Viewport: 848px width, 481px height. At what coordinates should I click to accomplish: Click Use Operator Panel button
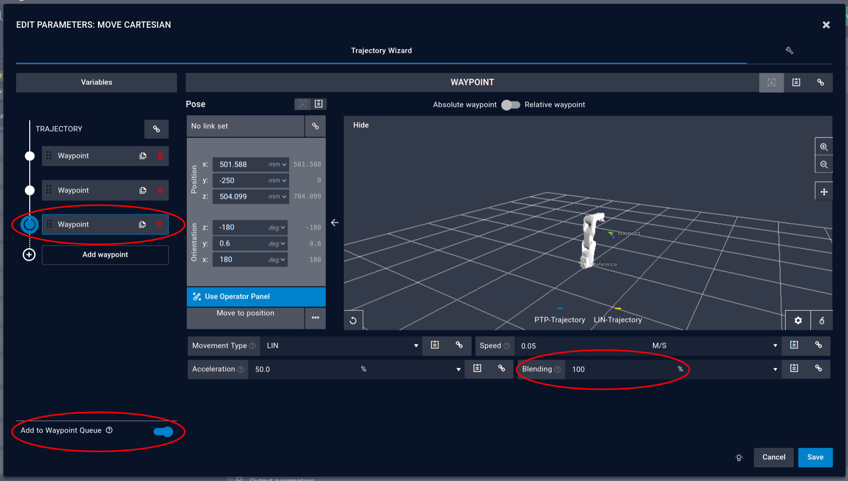[256, 297]
